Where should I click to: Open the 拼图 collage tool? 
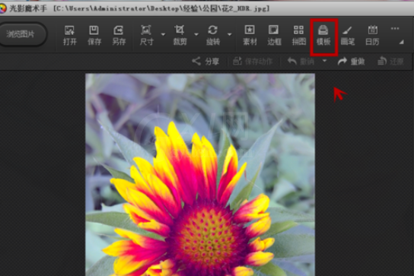[x=298, y=36]
